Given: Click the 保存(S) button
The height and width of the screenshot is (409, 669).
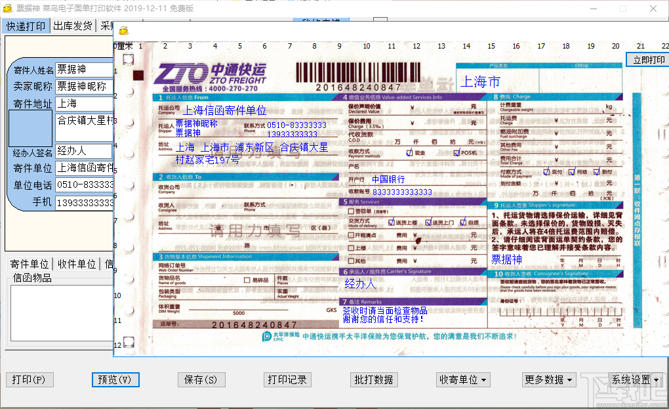Looking at the screenshot, I should [201, 379].
